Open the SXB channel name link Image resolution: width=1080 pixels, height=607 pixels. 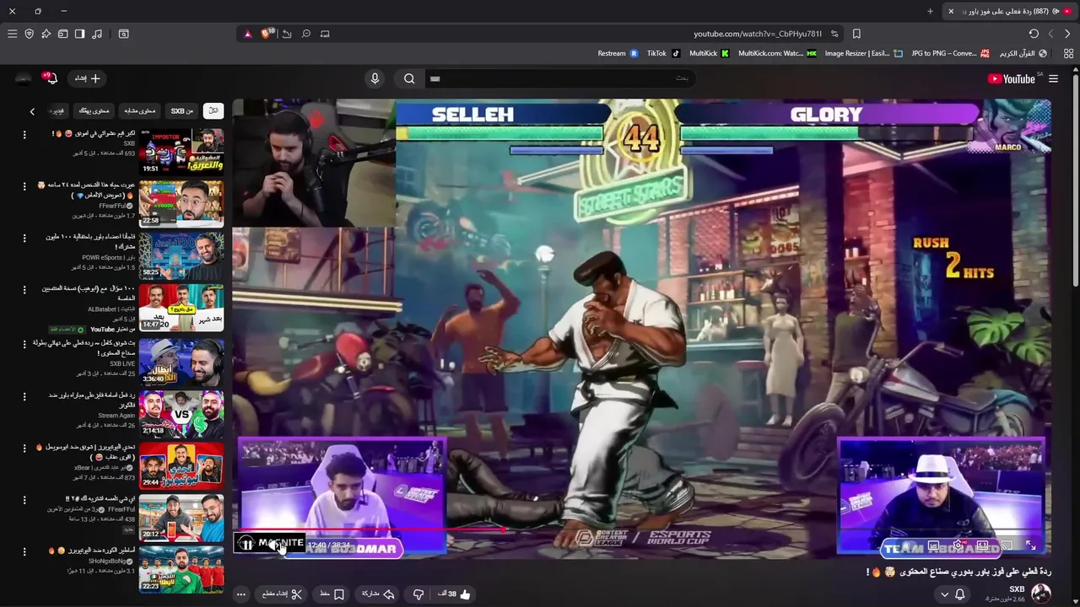tap(1017, 589)
